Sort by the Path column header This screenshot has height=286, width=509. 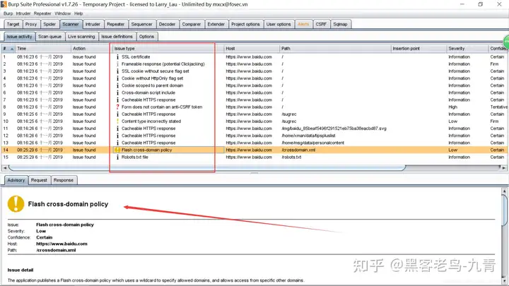click(335, 48)
